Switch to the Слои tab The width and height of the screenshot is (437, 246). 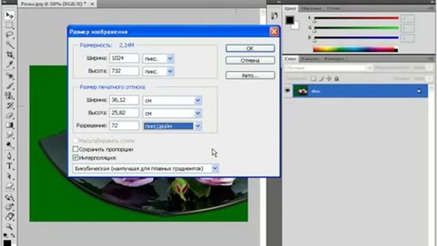click(290, 59)
